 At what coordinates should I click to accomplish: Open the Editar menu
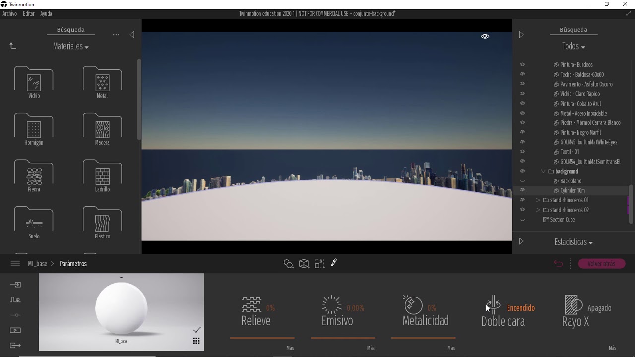pos(29,14)
